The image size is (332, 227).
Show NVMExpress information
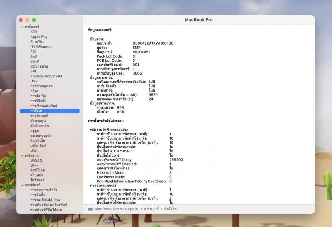point(41,46)
